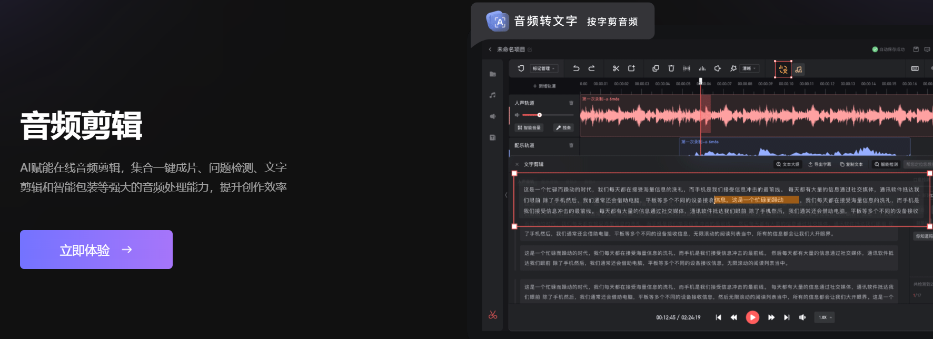Delete clip with toolbar trash icon
The width and height of the screenshot is (933, 339).
tap(671, 68)
